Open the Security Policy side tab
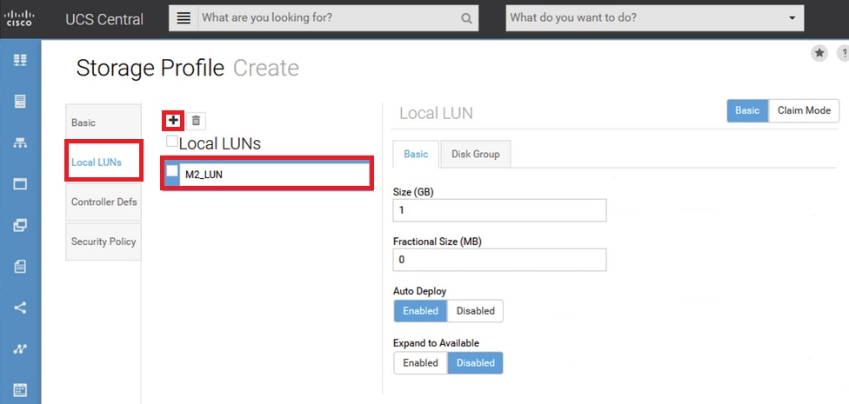Image resolution: width=849 pixels, height=404 pixels. coord(104,242)
